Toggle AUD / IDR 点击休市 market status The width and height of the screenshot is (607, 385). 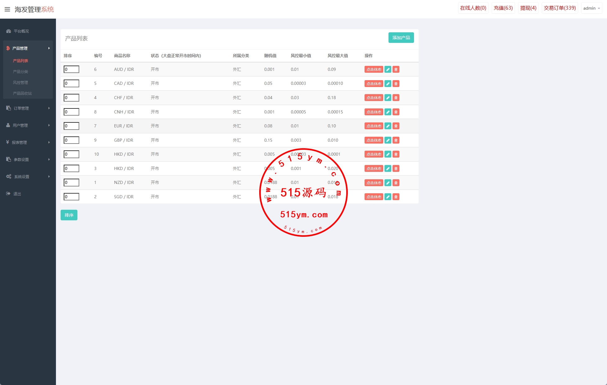pyautogui.click(x=374, y=69)
